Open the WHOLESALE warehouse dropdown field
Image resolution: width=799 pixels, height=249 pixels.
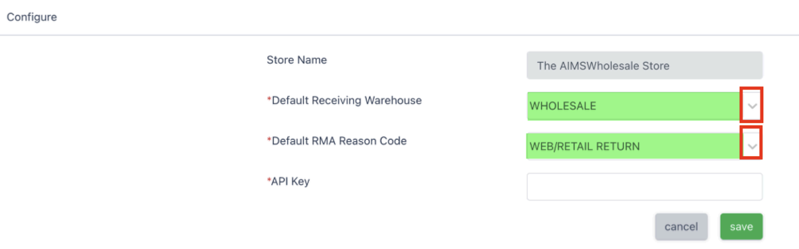(633, 106)
